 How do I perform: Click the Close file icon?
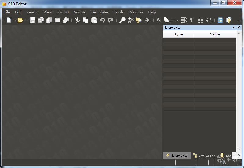click(57, 20)
